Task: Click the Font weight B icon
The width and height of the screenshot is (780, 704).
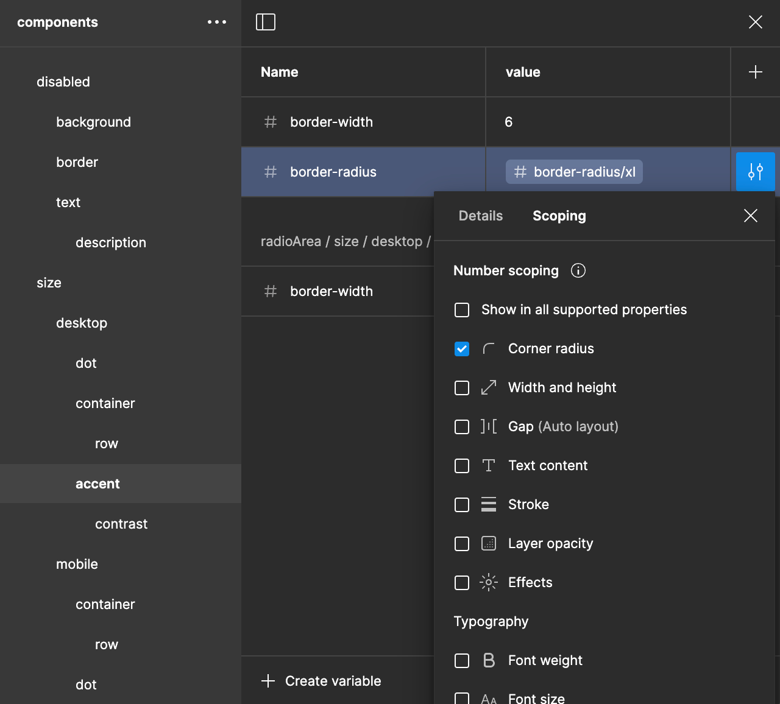Action: point(489,660)
